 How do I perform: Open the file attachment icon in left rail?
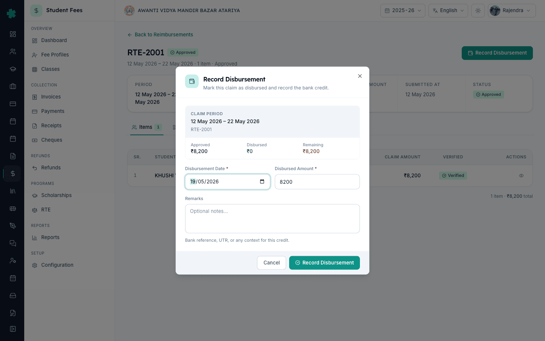(13, 313)
